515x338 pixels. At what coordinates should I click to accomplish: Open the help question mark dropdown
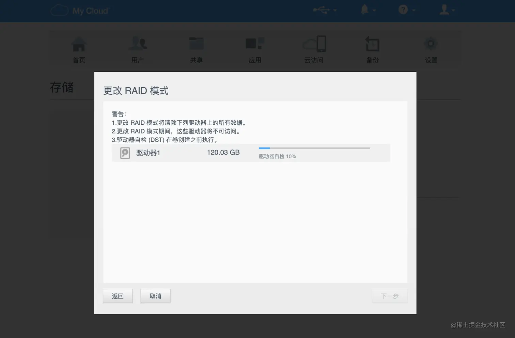click(406, 10)
